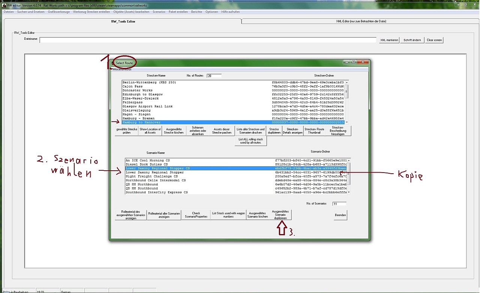Select the Diesel Dock Duties CS scenario
Image resolution: width=480 pixels, height=293 pixels.
(x=147, y=164)
